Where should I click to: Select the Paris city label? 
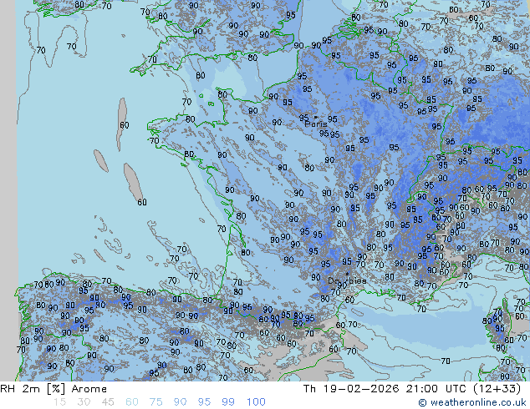coord(316,124)
